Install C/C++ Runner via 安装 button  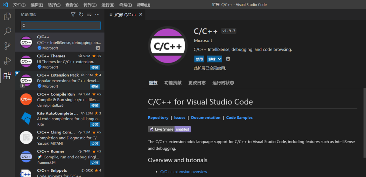(95, 163)
